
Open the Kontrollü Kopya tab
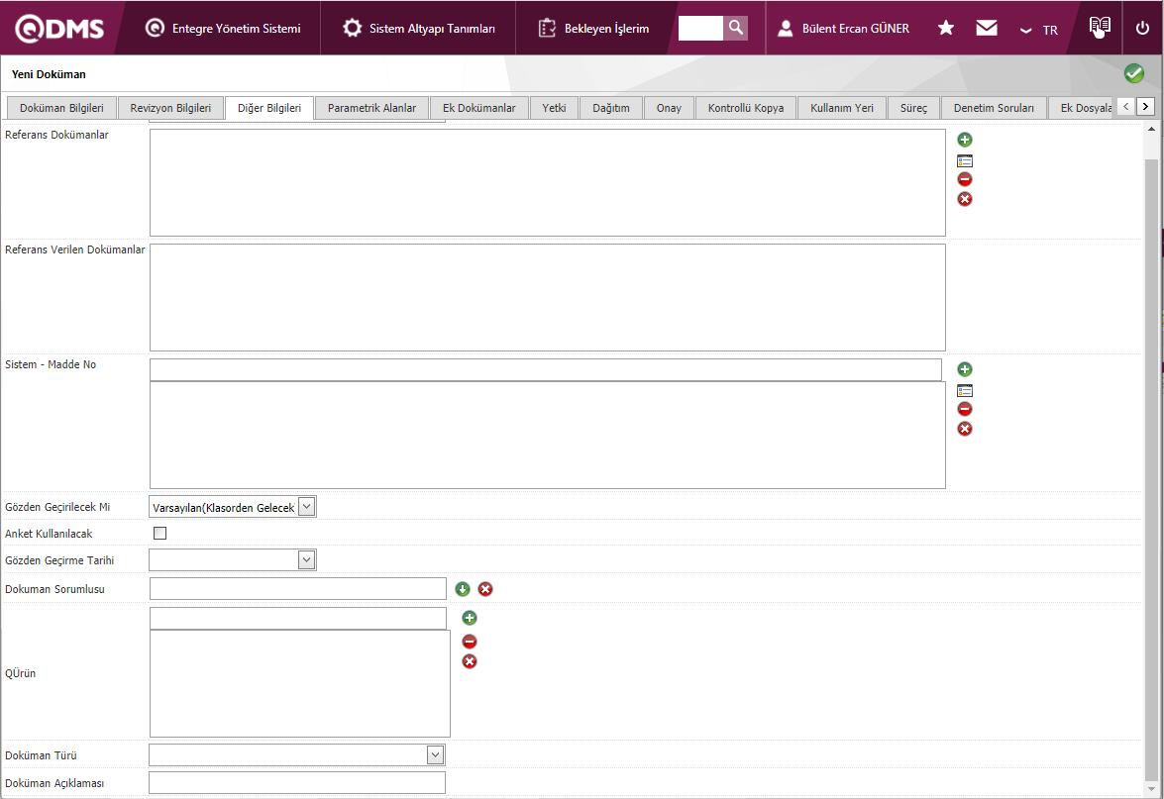(746, 108)
